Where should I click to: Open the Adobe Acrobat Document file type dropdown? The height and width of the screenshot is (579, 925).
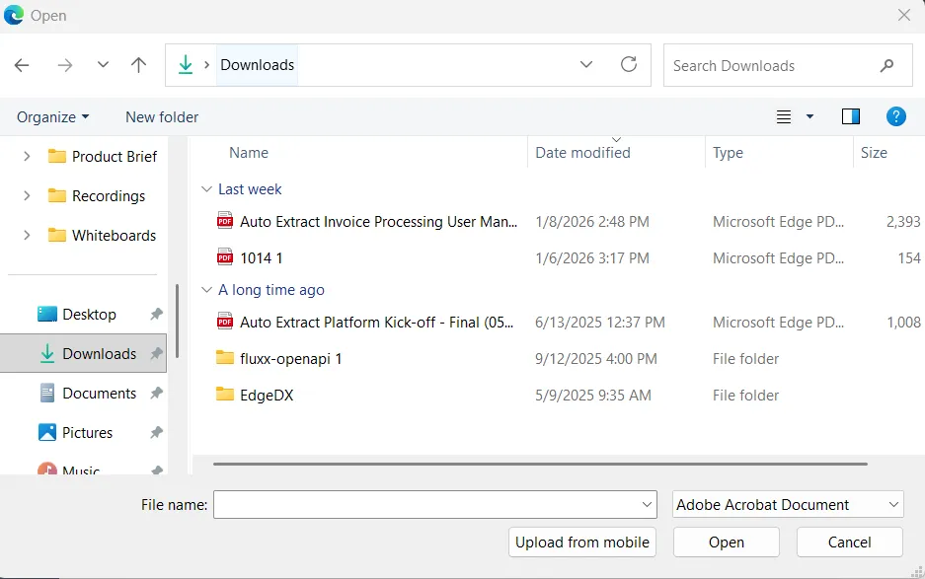pos(788,505)
